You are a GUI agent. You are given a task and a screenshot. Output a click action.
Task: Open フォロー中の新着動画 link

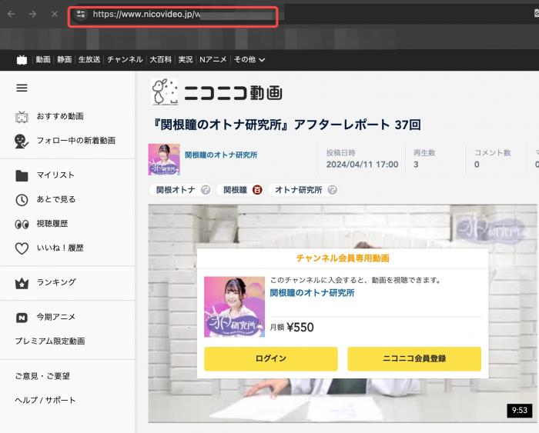coord(76,141)
